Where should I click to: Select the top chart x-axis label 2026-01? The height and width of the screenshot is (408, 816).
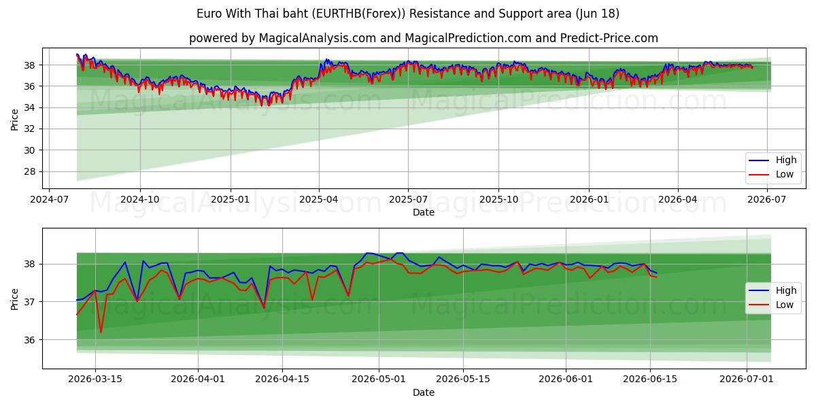click(588, 200)
